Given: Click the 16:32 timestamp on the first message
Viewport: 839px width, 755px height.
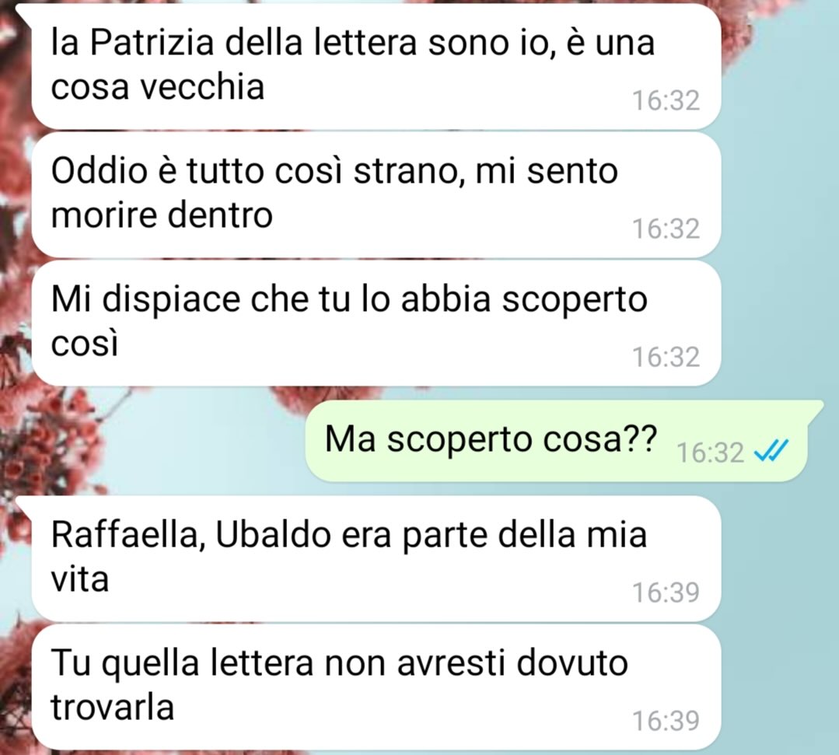Looking at the screenshot, I should 666,100.
